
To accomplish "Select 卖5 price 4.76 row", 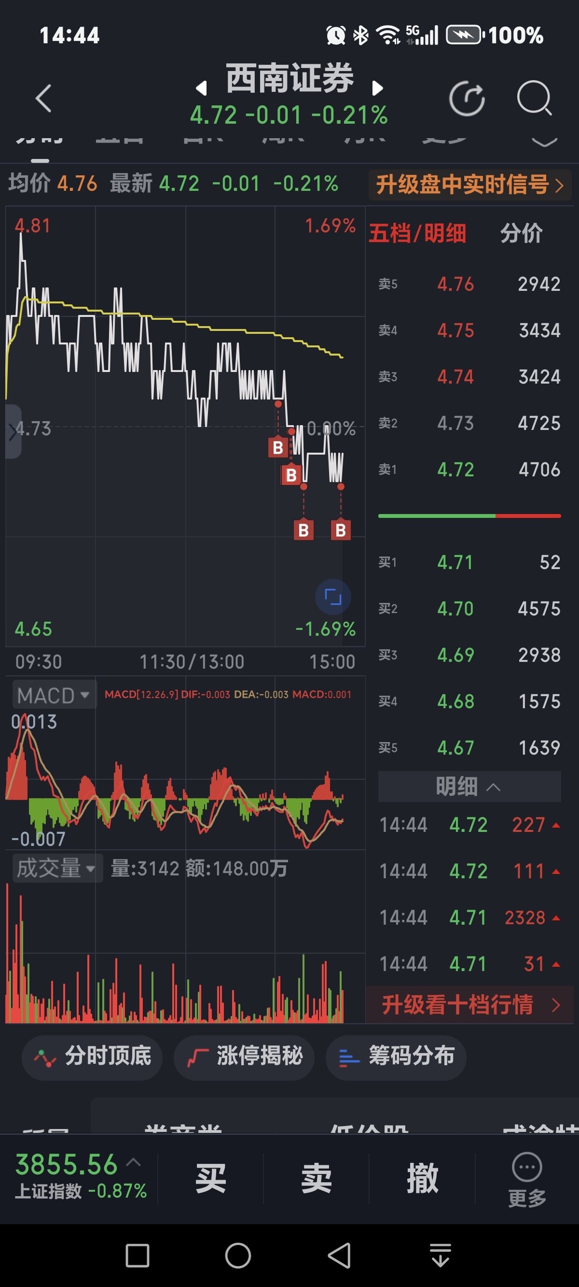I will point(469,284).
